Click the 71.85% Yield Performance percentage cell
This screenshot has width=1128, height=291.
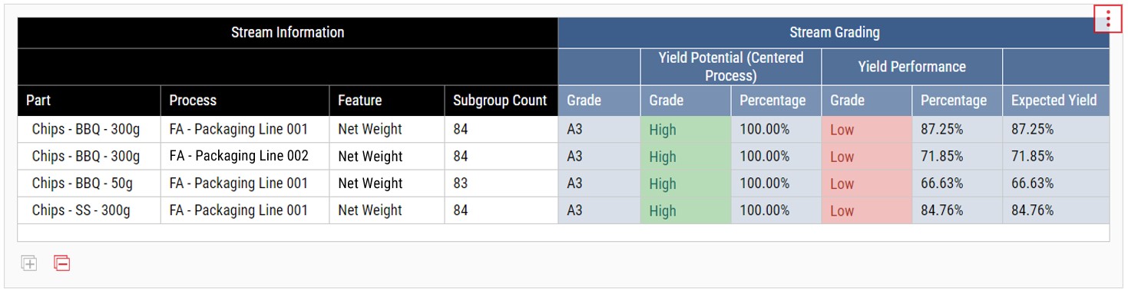958,157
